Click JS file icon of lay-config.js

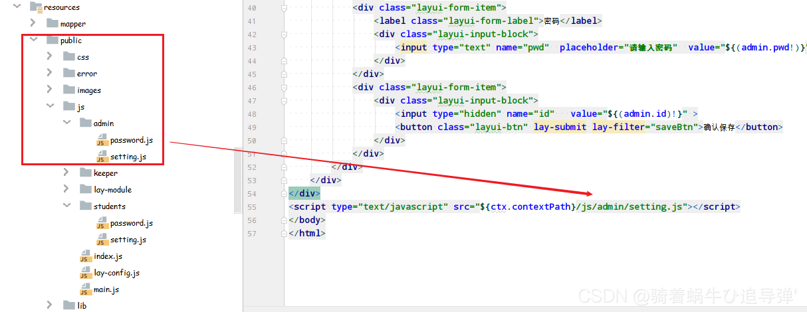(x=85, y=273)
